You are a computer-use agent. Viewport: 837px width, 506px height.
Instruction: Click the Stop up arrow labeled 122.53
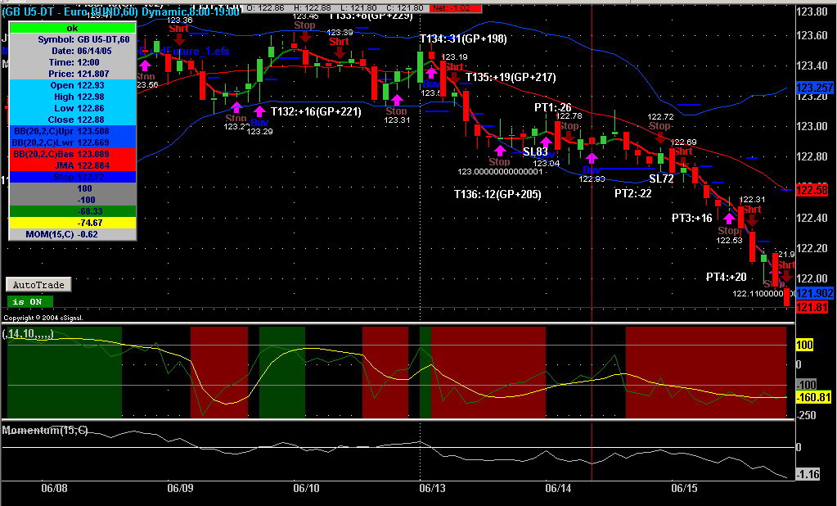click(729, 219)
